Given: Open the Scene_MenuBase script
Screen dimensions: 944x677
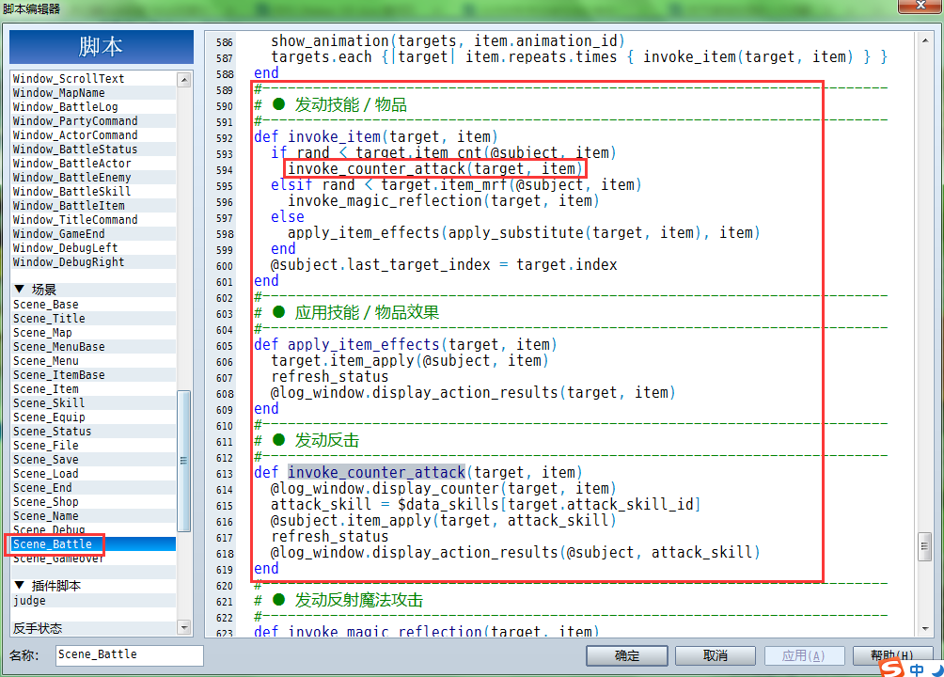Looking at the screenshot, I should coord(93,347).
